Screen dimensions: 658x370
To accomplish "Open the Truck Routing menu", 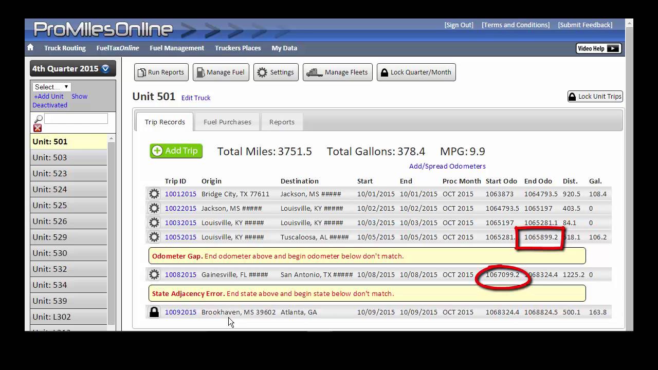I will (65, 48).
